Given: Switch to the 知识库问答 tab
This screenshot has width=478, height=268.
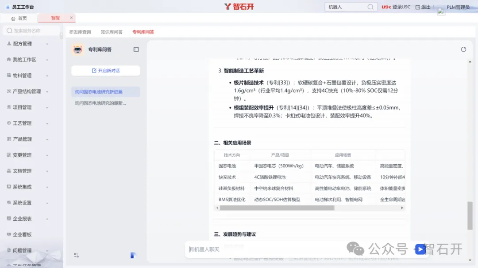Looking at the screenshot, I should tap(112, 32).
